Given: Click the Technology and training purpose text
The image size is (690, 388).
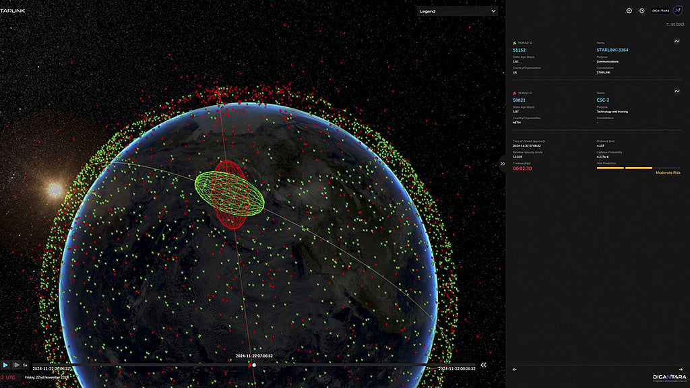Looking at the screenshot, I should pyautogui.click(x=612, y=112).
